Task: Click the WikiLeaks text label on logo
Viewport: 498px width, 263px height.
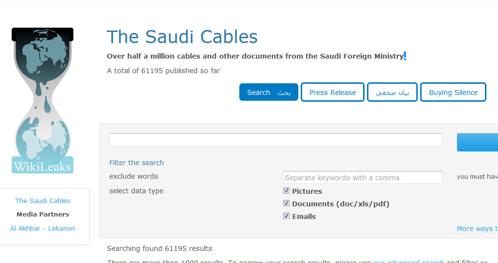Action: click(42, 167)
